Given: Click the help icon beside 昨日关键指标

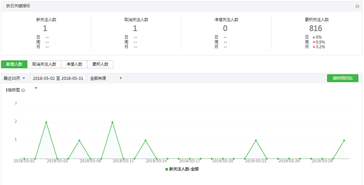Looking at the screenshot, I should (357, 6).
